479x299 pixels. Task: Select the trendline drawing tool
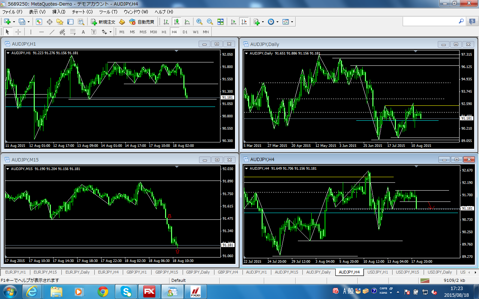[x=52, y=32]
